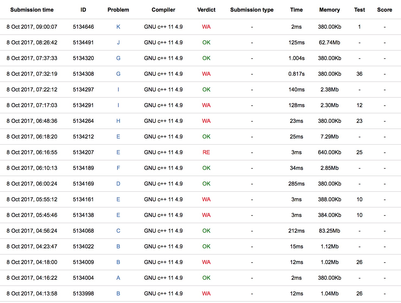Viewport: 401px width, 303px height.
Task: Open problem H link in the table
Action: point(118,121)
